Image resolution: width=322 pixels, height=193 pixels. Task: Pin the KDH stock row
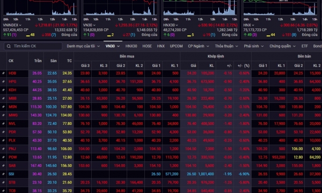pos(3,90)
